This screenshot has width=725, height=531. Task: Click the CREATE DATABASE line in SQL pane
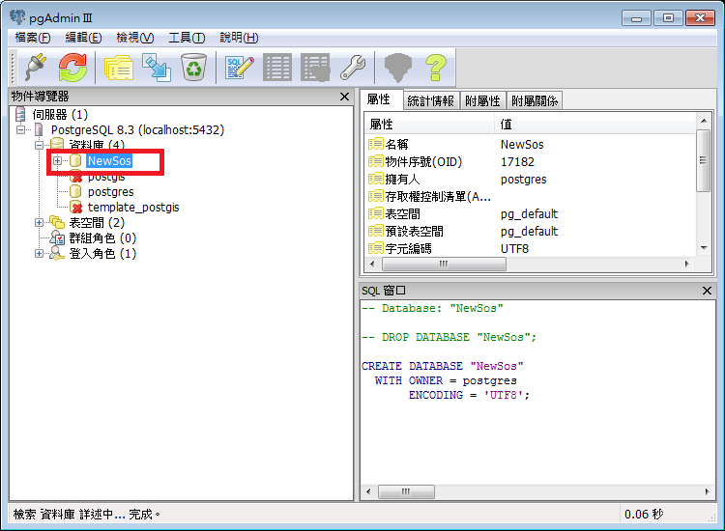pyautogui.click(x=442, y=366)
